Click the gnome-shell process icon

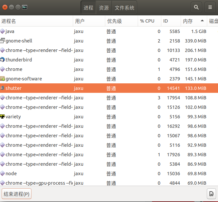(3, 41)
